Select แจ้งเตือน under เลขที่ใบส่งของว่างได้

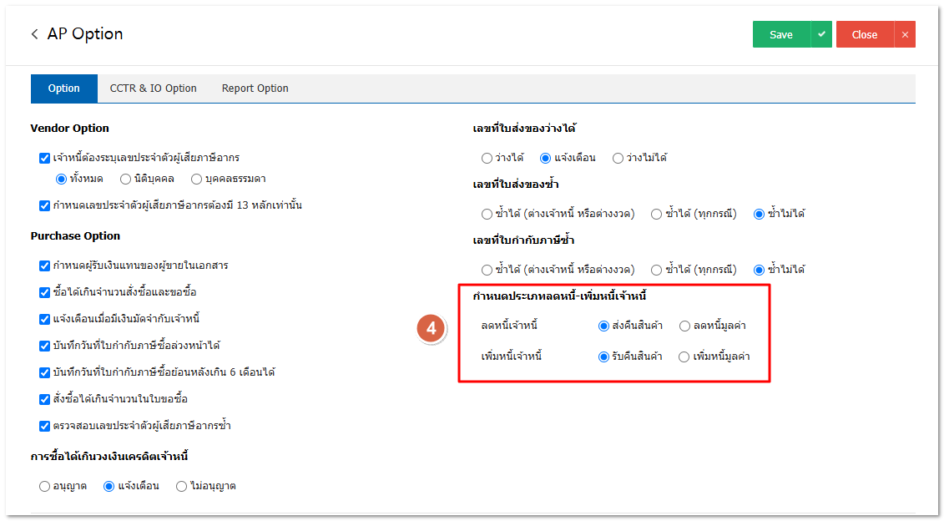[x=545, y=158]
